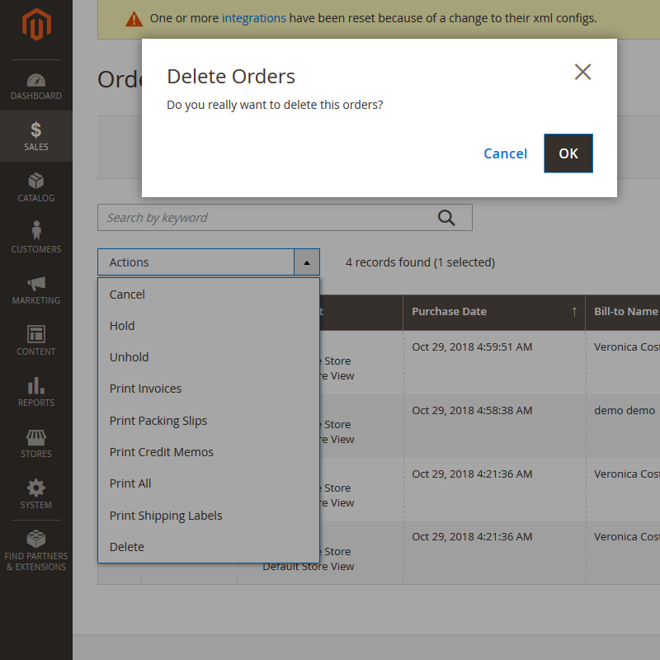Viewport: 660px width, 660px height.
Task: Collapse the Actions dropdown arrow
Action: pos(306,262)
